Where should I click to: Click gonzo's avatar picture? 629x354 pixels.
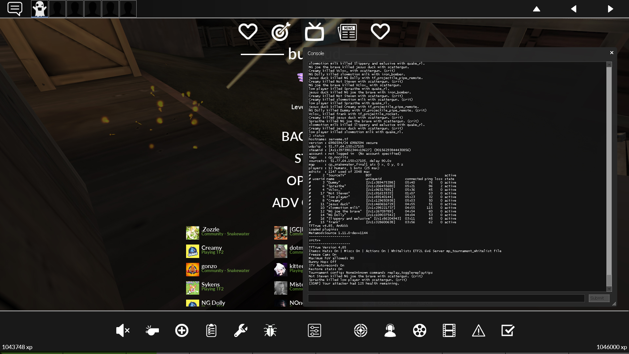(193, 270)
